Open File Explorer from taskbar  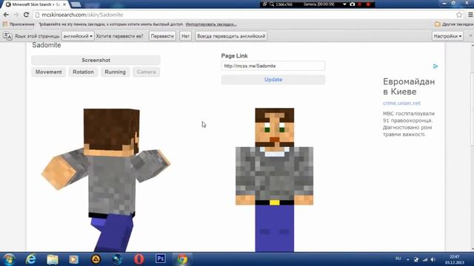point(53,259)
